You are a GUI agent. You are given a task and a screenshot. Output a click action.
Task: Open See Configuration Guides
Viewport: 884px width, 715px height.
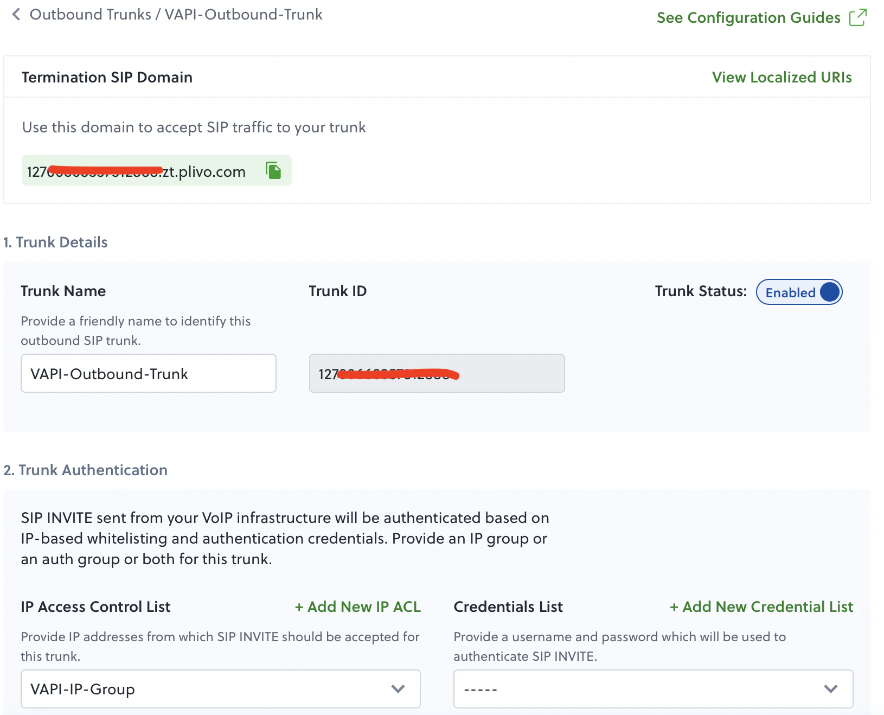pos(748,17)
